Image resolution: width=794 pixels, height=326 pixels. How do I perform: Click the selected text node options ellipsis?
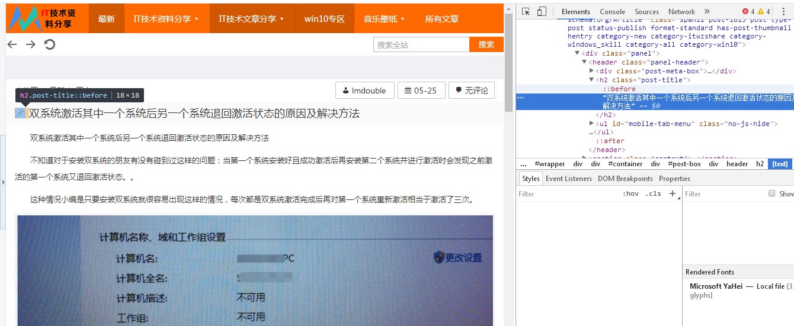click(520, 98)
